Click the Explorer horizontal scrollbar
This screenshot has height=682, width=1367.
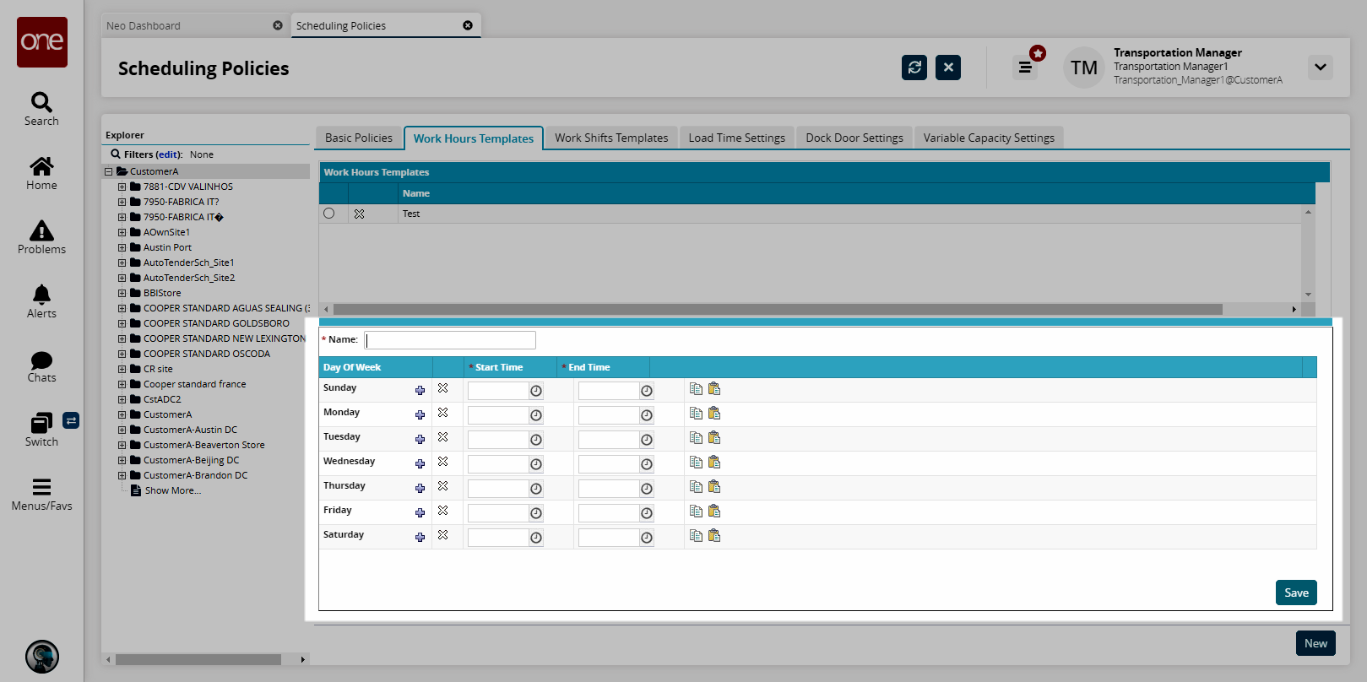coord(198,659)
